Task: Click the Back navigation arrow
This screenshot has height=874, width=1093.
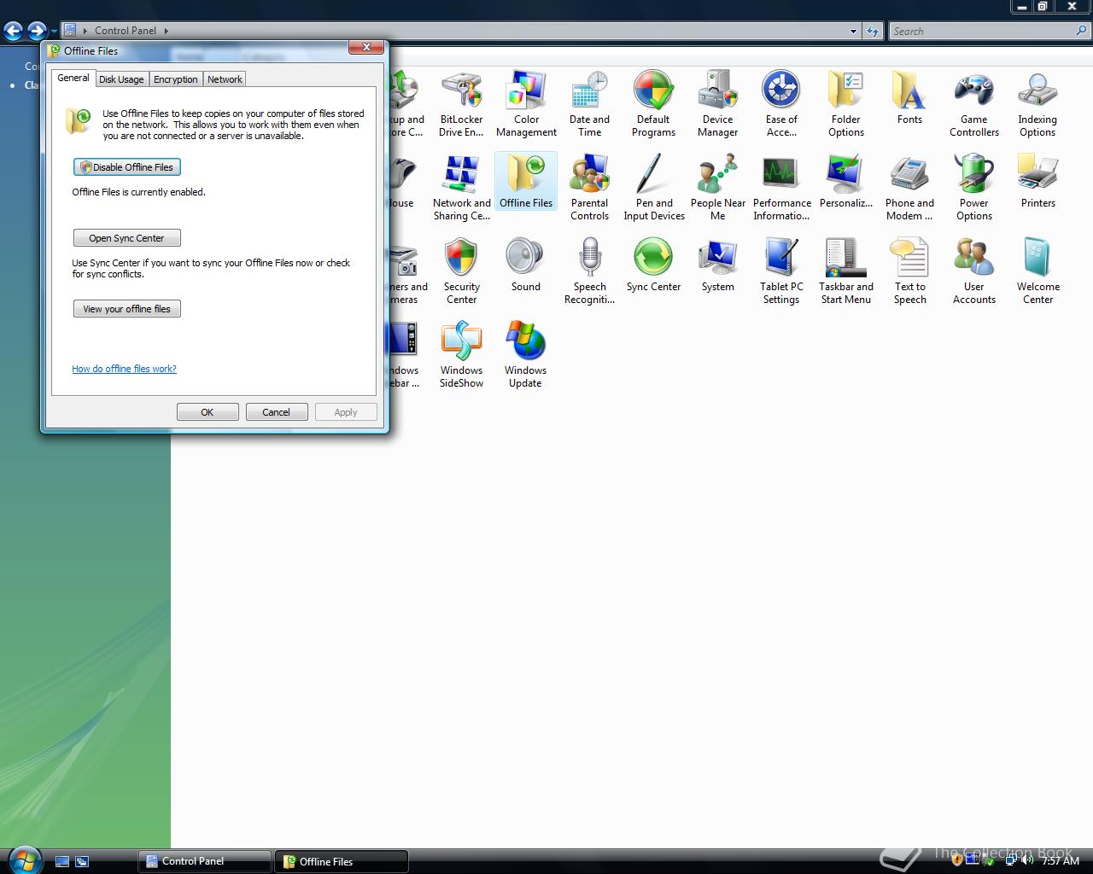Action: [13, 31]
